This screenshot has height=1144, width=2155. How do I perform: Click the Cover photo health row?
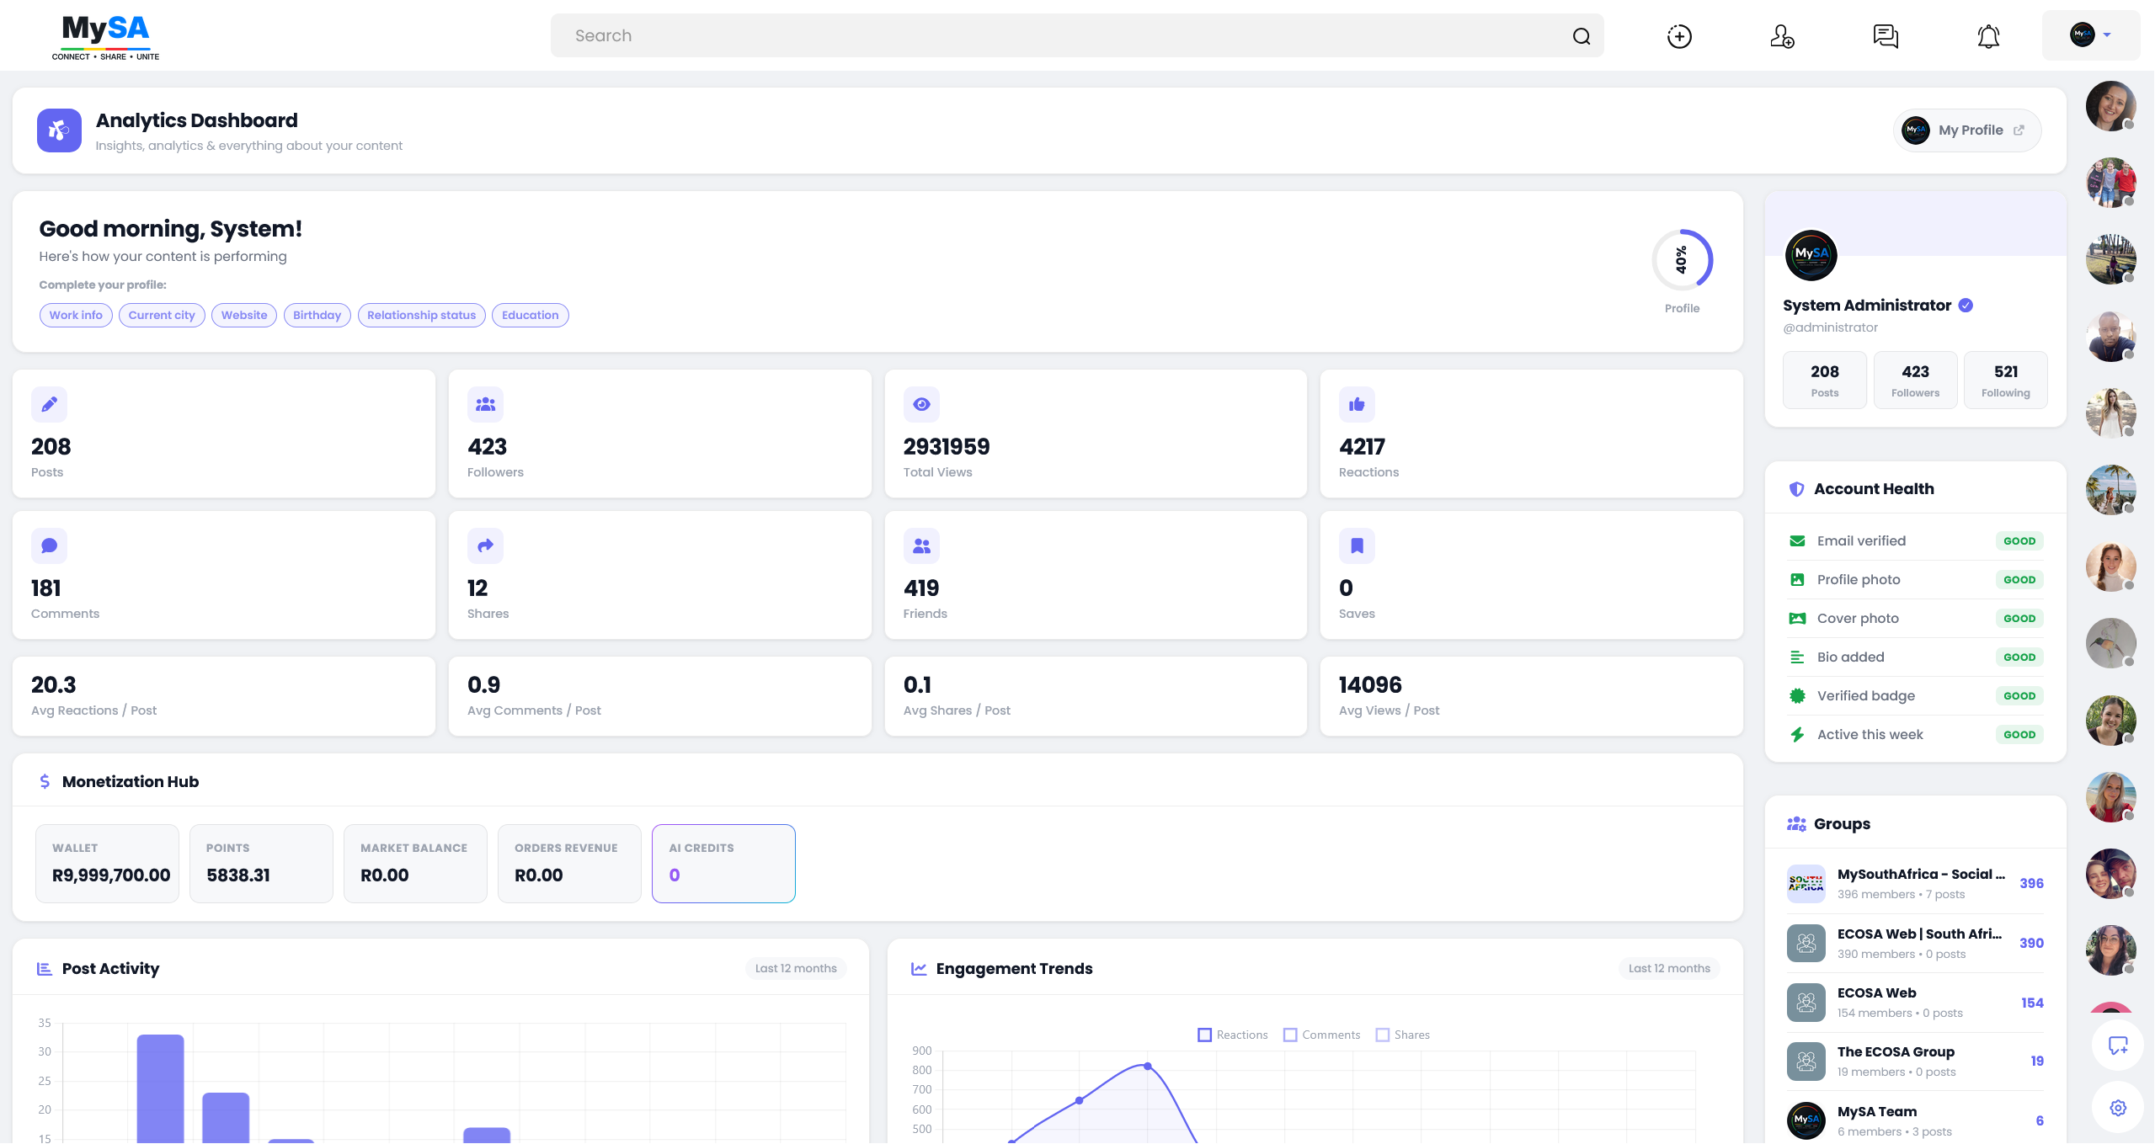1915,619
